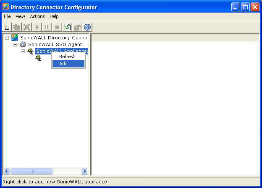The image size is (262, 188).
Task: Click the appliance child node icon
Action: (x=39, y=58)
